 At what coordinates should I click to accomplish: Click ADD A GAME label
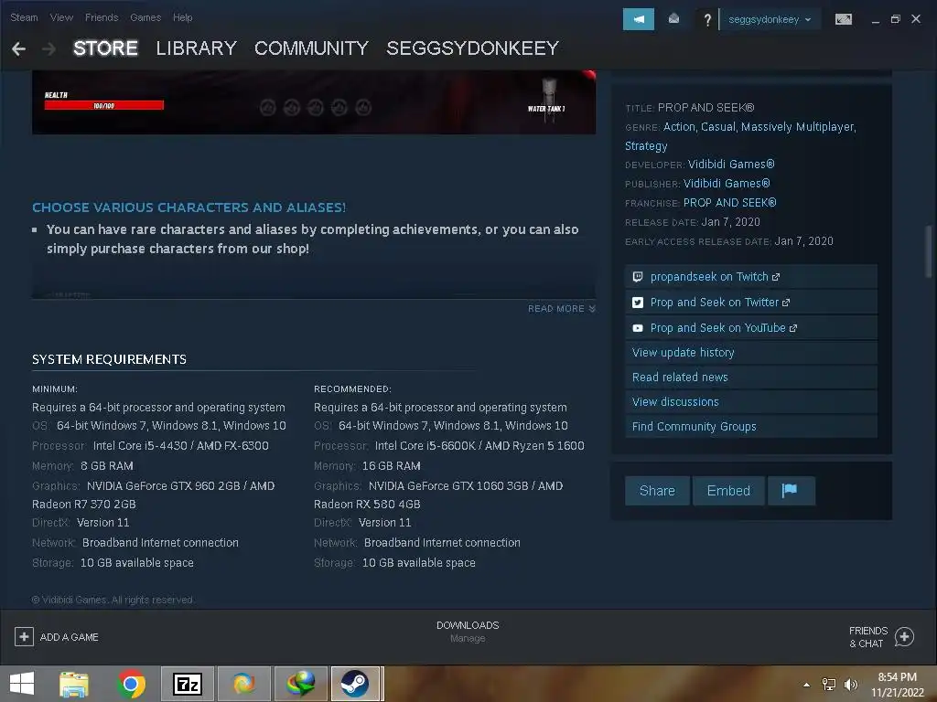tap(70, 637)
